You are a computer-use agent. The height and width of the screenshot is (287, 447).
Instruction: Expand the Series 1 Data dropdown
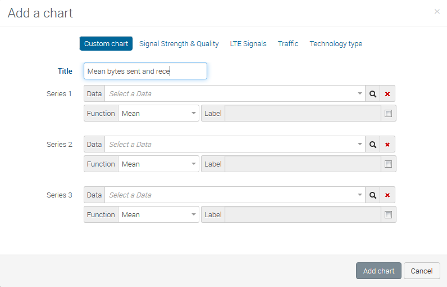point(235,94)
